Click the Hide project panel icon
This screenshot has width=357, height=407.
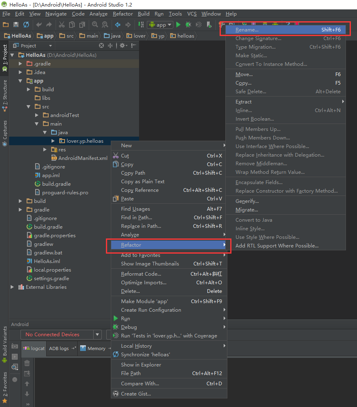click(134, 46)
